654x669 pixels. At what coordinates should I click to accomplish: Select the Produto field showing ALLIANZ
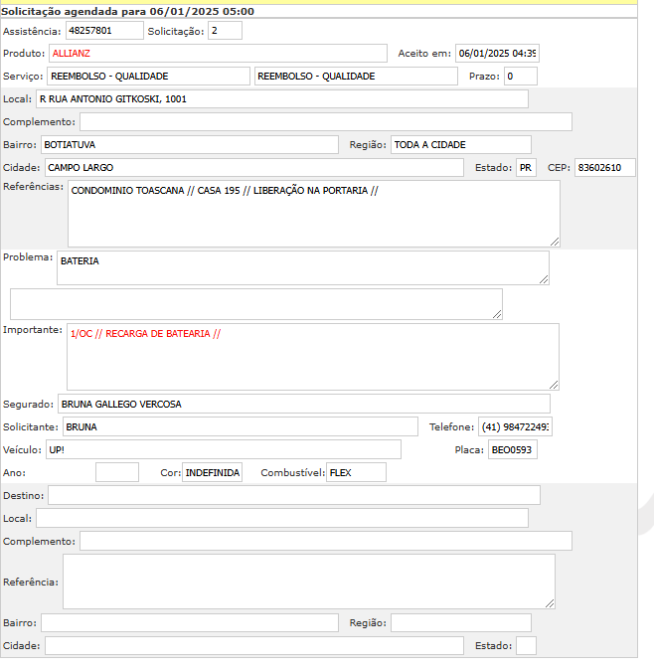(x=218, y=54)
